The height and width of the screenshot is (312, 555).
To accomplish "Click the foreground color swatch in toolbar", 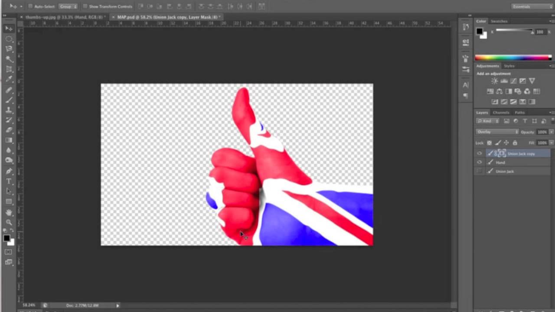I will (7, 238).
